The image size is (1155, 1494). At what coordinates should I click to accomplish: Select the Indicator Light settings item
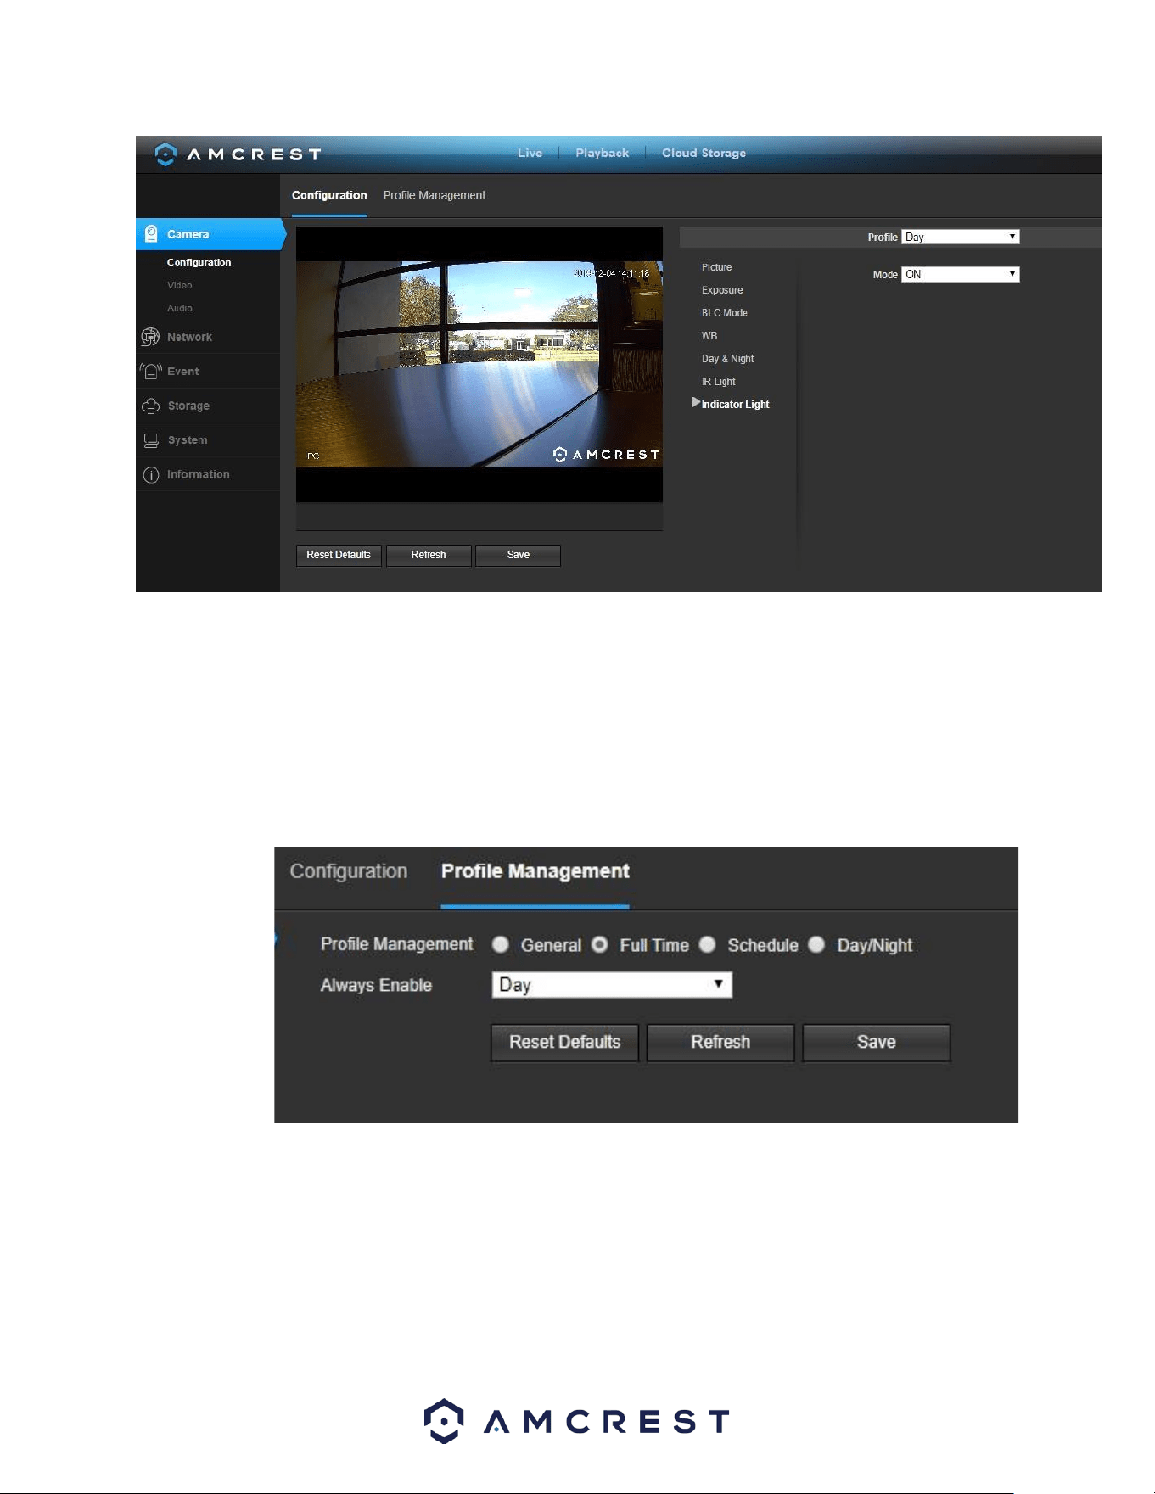coord(735,405)
